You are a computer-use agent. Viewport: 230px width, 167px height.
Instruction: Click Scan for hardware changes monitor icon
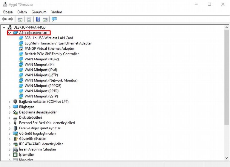54,19
